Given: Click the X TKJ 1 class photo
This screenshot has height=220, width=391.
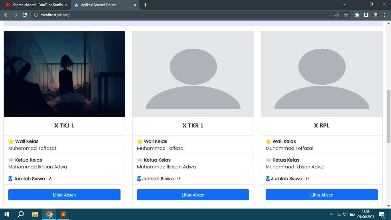Looking at the screenshot, I should pyautogui.click(x=64, y=74).
